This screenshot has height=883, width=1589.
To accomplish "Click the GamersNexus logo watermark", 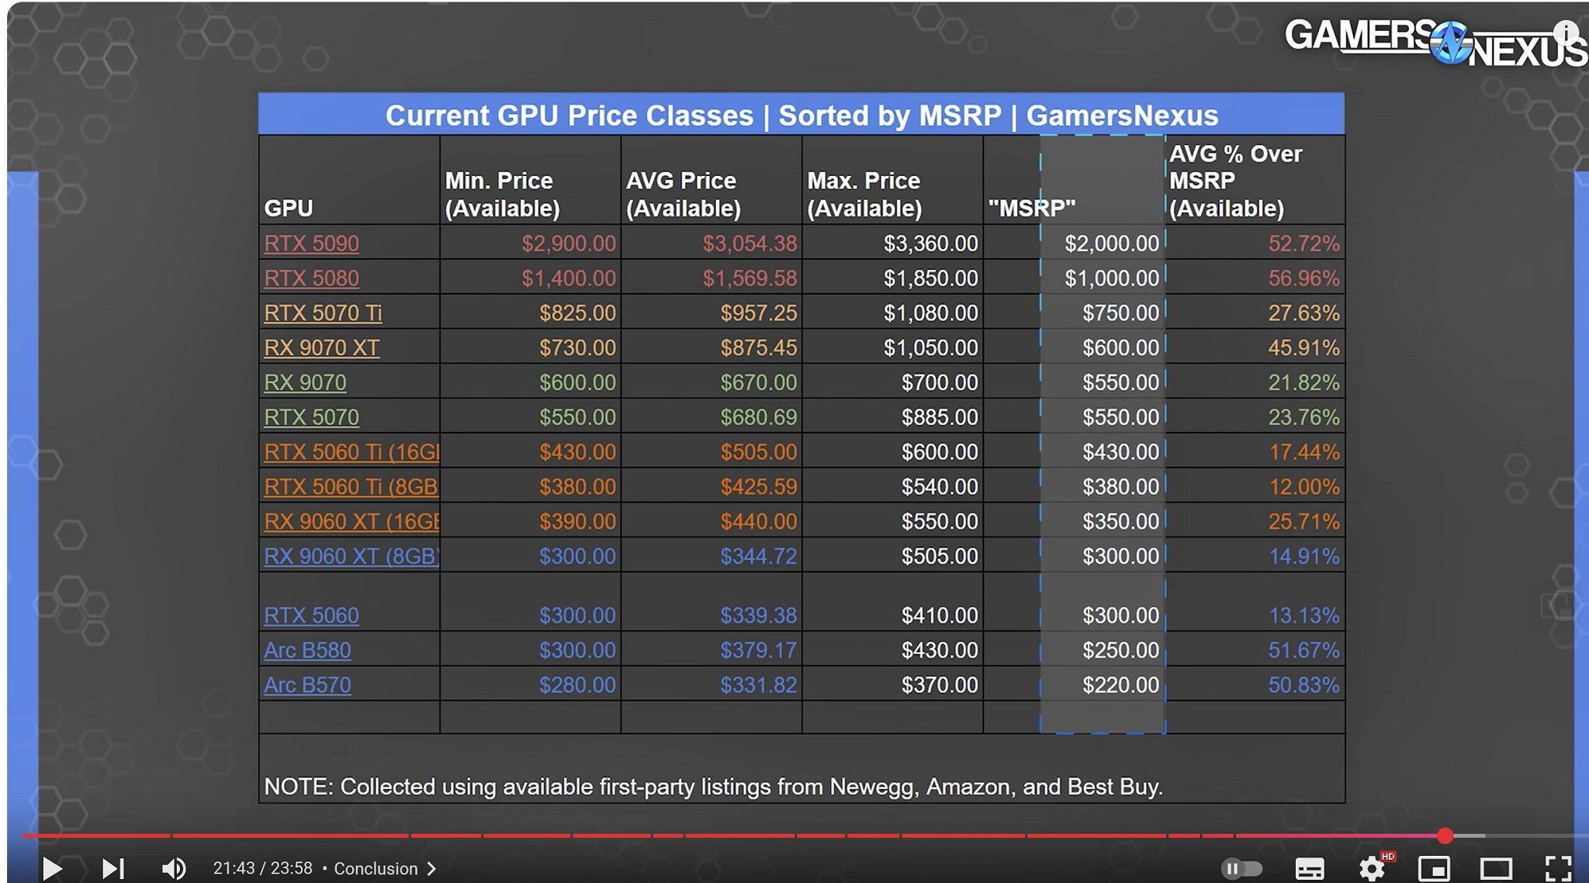I will [x=1435, y=42].
